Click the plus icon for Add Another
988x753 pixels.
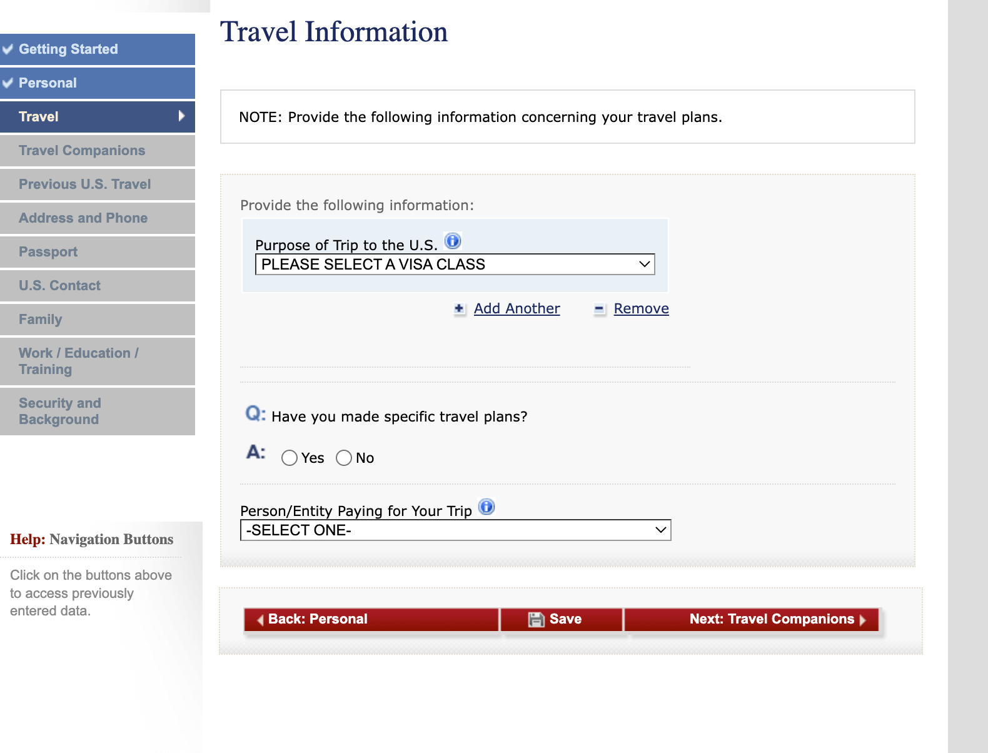460,309
